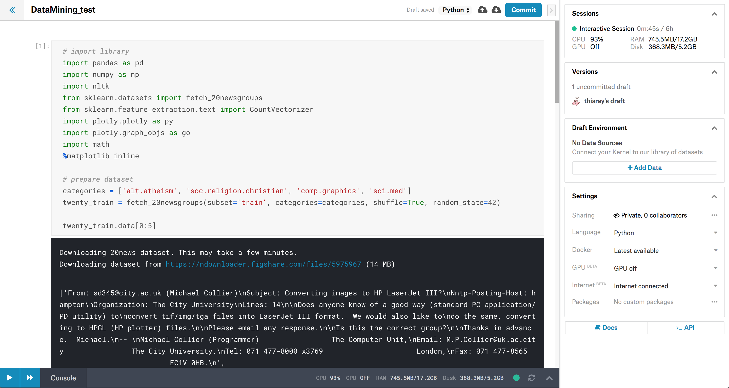
Task: Open the Python language selector in header
Action: [x=456, y=10]
